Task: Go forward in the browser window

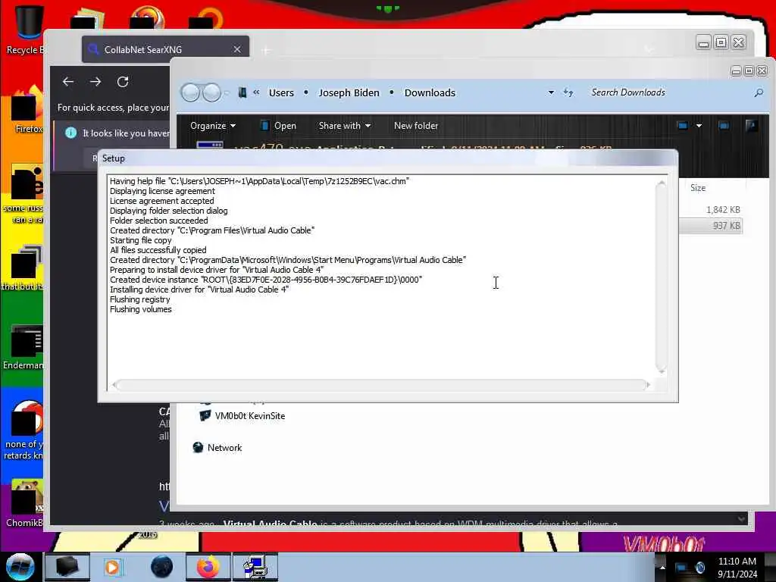Action: coord(95,82)
